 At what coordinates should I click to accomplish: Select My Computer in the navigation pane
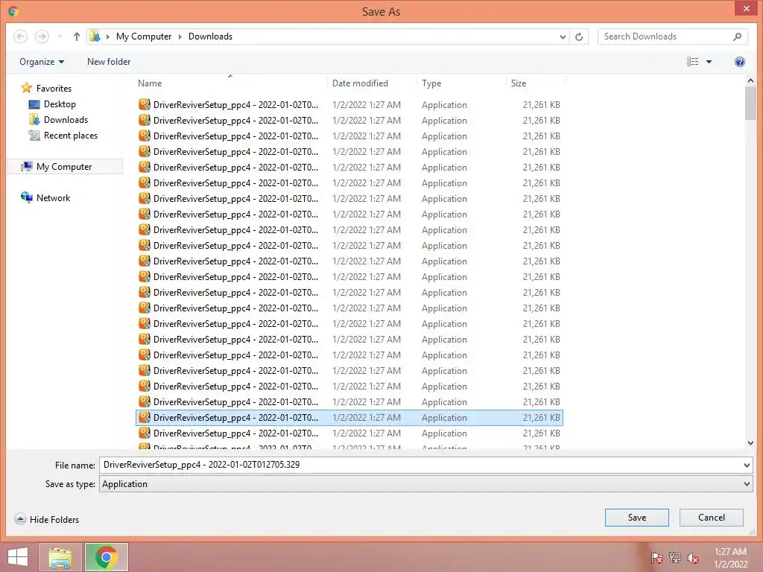tap(64, 167)
